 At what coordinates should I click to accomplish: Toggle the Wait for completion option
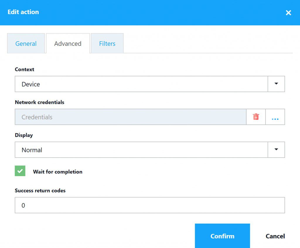click(20, 171)
